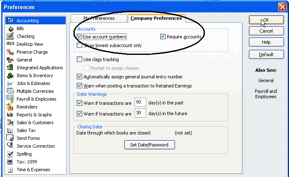The width and height of the screenshot is (289, 177).
Task: Enable the Use class tracking checkbox
Action: [x=80, y=60]
